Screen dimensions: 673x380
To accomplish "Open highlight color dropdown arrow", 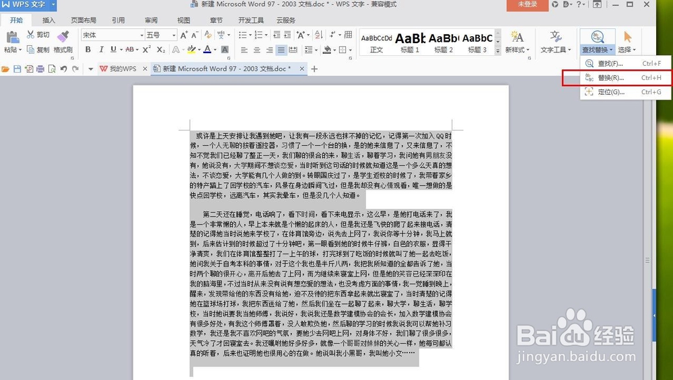I will (199, 50).
